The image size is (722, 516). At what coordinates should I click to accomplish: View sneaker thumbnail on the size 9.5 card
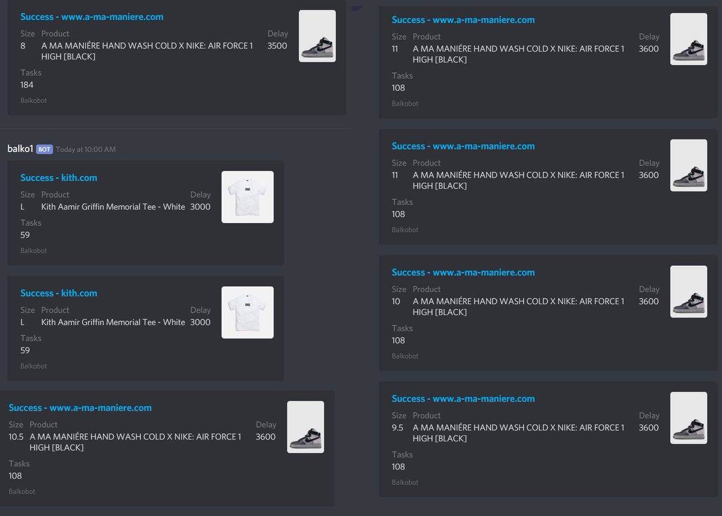click(x=689, y=418)
